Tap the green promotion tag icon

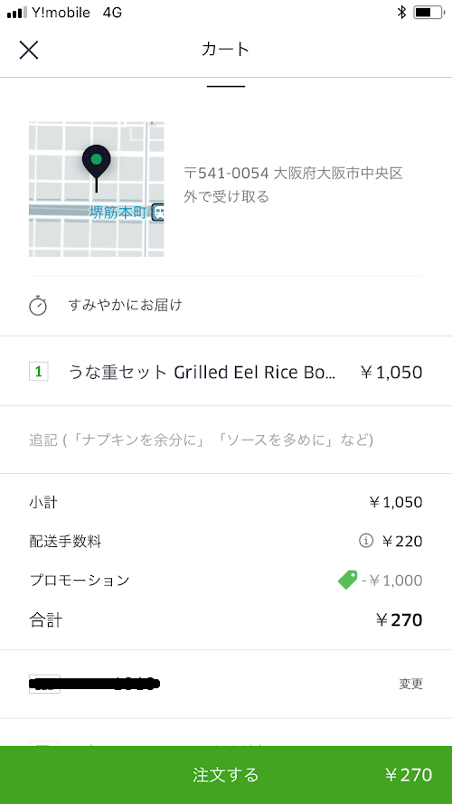(347, 580)
